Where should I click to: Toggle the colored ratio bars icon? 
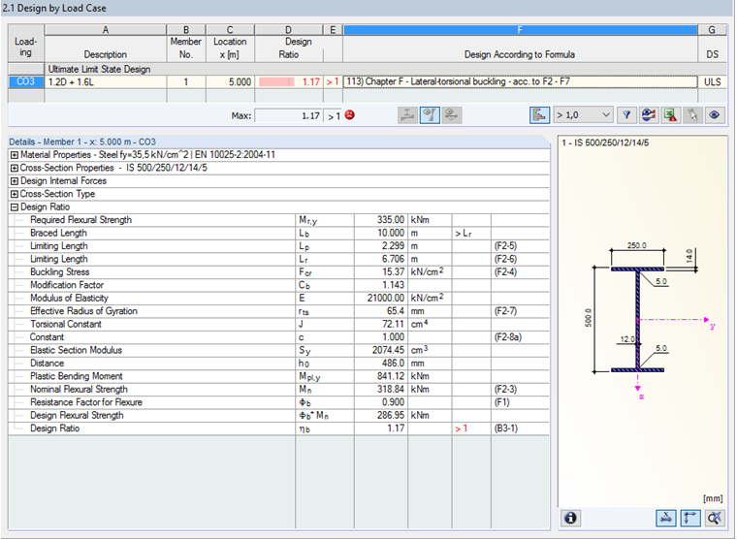(539, 115)
